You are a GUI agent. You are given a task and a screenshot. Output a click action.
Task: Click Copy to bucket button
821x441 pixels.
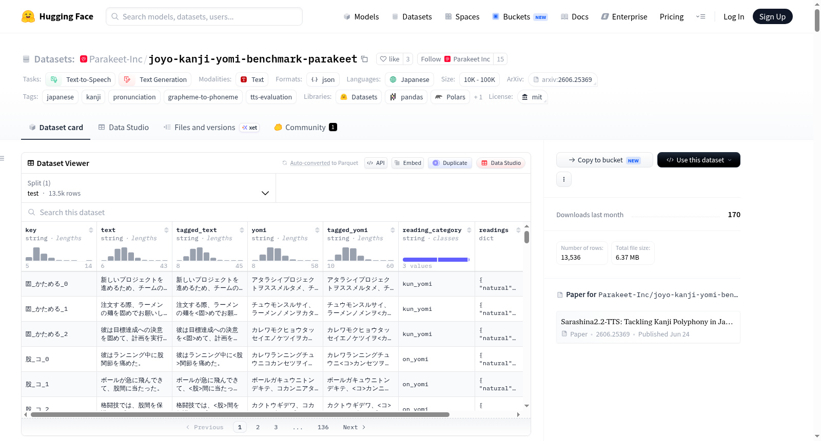604,160
